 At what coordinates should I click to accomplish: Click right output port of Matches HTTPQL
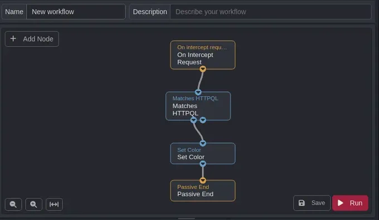point(203,120)
